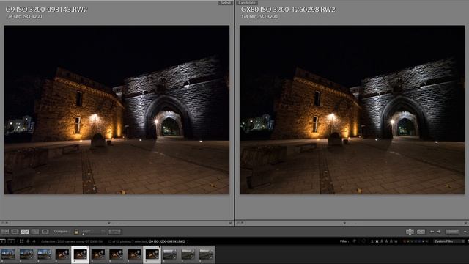Collapse panel via triangle under Select image
The width and height of the screenshot is (469, 264).
[x=109, y=223]
